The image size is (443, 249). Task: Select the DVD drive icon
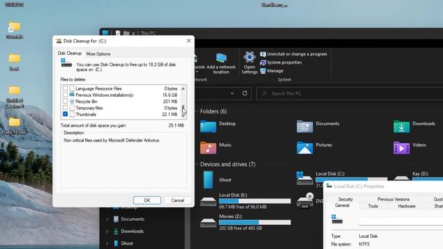pyautogui.click(x=305, y=201)
